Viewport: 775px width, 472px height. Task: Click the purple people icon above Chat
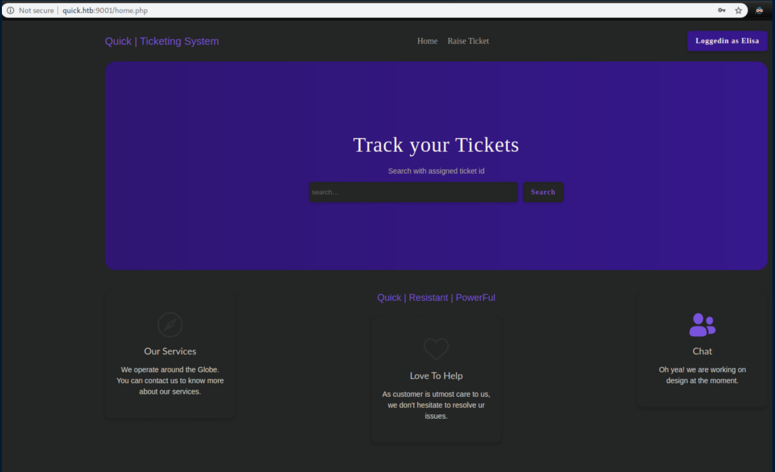coord(702,325)
